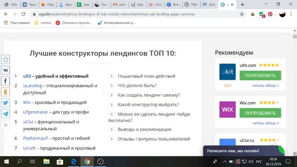Share page via Twitter icon
The width and height of the screenshot is (297, 167).
[x=5, y=103]
